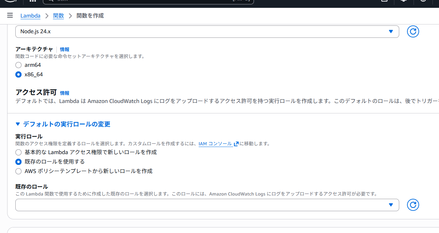Go to Lambda in the breadcrumb
Image resolution: width=439 pixels, height=233 pixels.
coord(30,16)
